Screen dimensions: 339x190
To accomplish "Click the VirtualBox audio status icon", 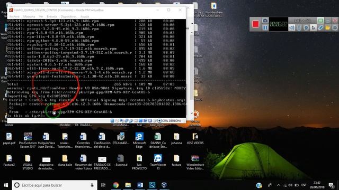I will pyautogui.click(x=122, y=121).
